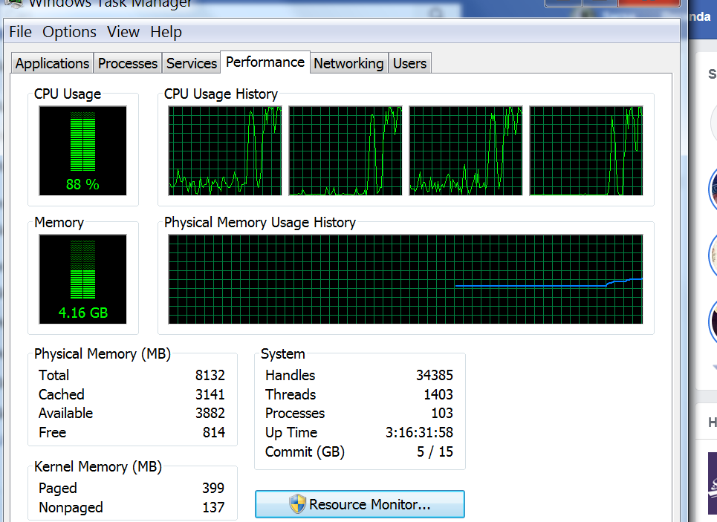Click the fourth CPU core history graph
Screen dimensions: 717x522
[x=586, y=151]
